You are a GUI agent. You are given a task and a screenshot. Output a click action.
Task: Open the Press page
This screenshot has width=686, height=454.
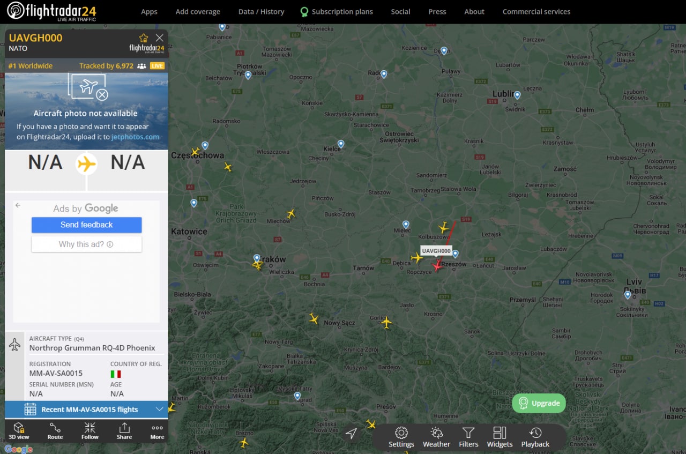tap(437, 11)
